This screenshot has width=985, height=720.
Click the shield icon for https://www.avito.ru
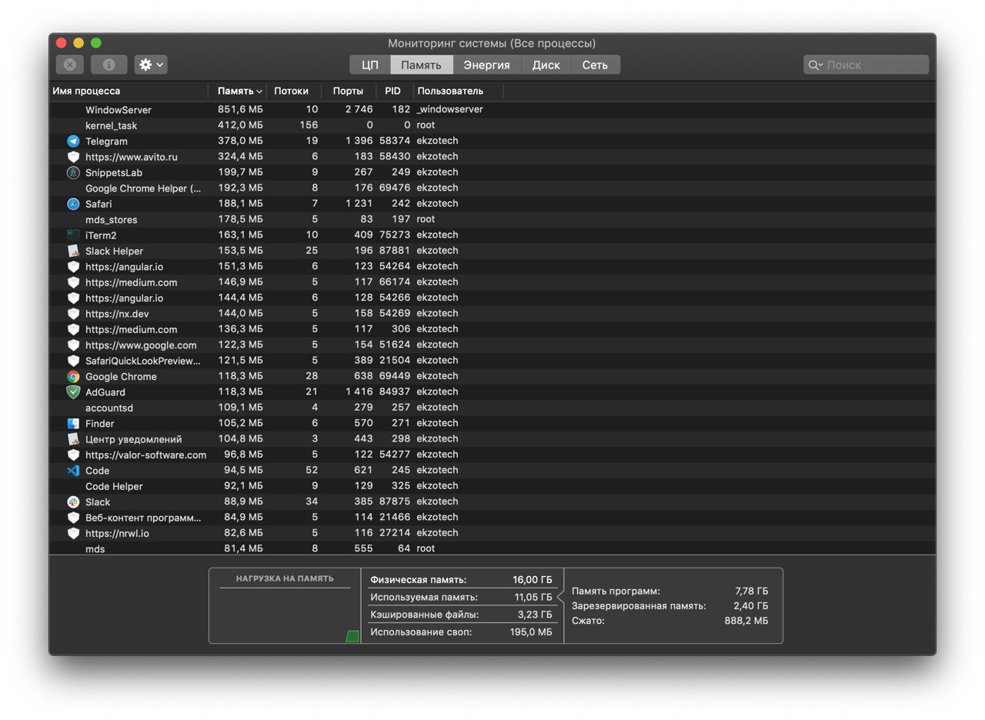[73, 156]
